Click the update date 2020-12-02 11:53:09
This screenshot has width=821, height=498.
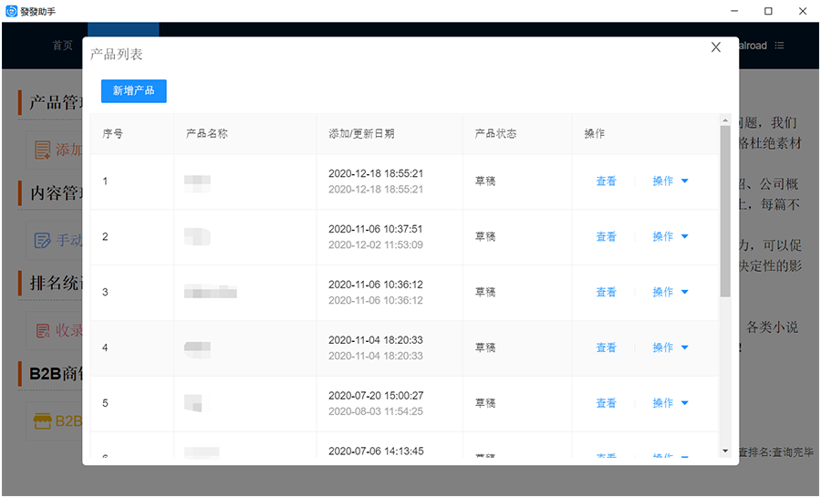point(376,244)
